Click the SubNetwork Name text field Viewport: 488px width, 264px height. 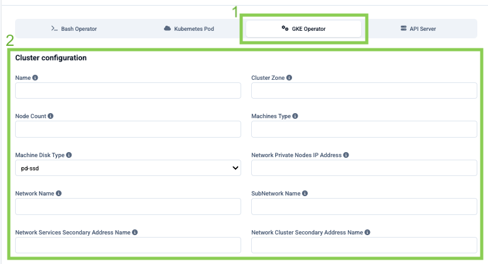[x=364, y=206]
